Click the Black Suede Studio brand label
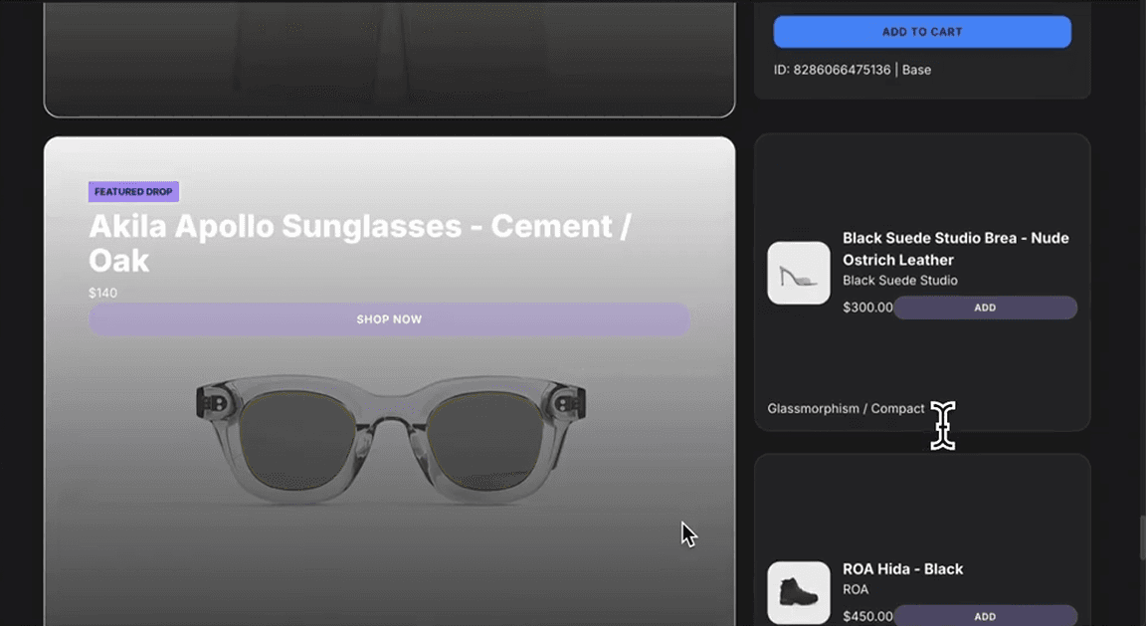 (x=899, y=280)
